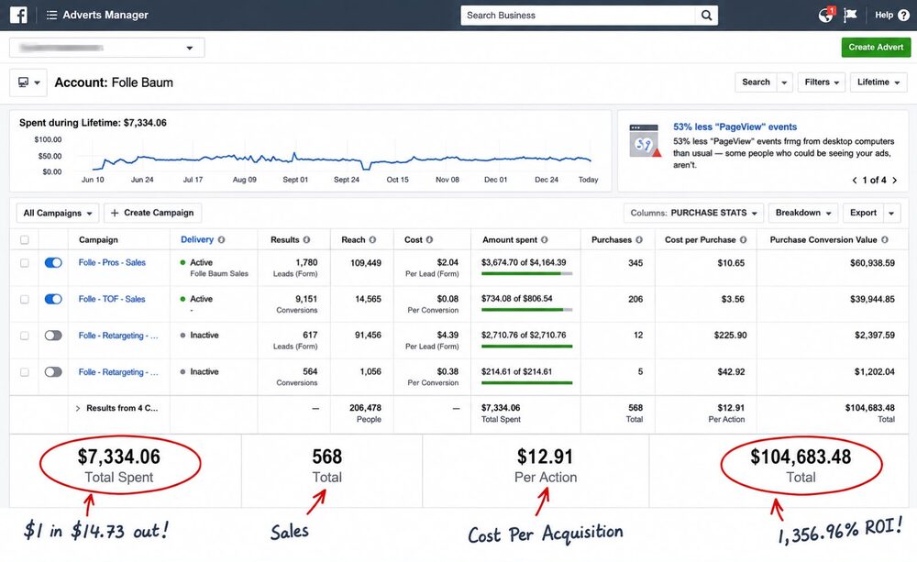
Task: Focus the Search Business input field
Action: point(578,16)
